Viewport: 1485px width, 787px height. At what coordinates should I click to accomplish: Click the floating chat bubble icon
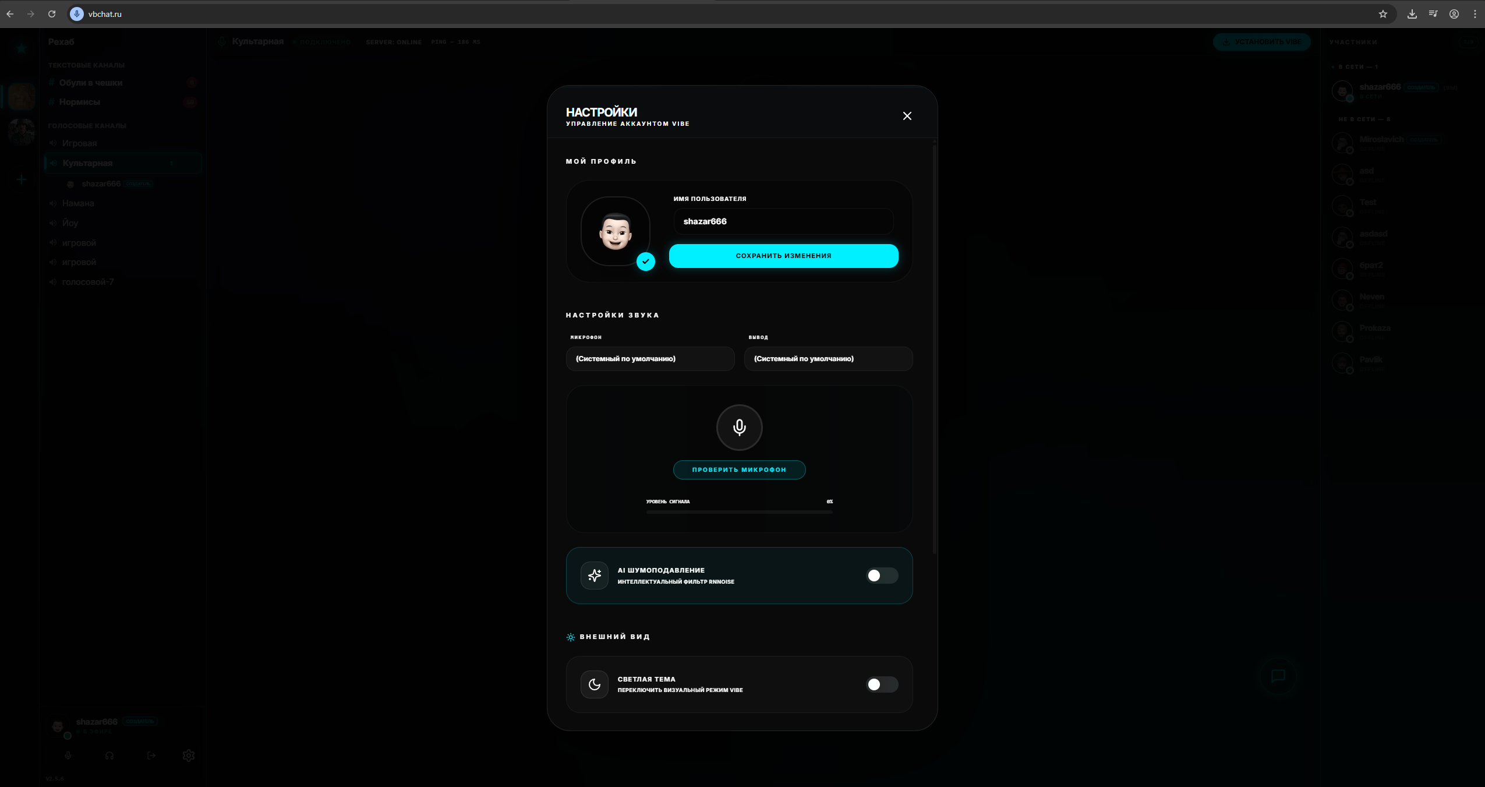coord(1278,676)
